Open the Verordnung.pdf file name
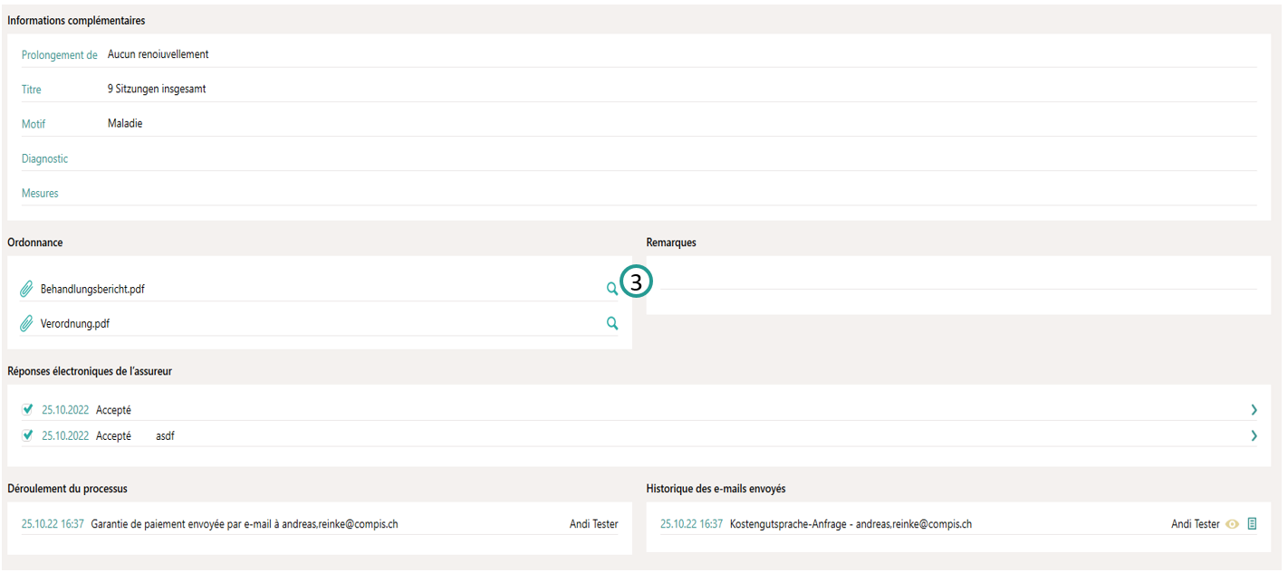The width and height of the screenshot is (1288, 582). click(x=75, y=324)
